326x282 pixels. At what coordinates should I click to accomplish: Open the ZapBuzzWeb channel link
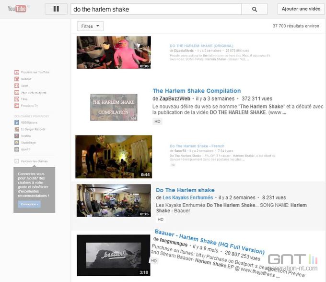tap(175, 98)
